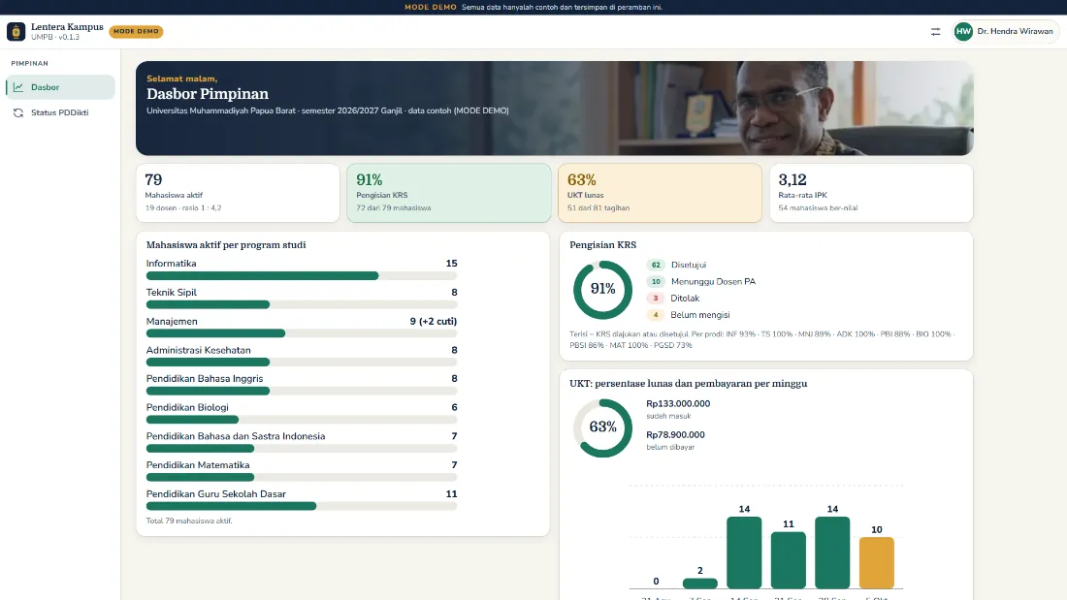Click the "Rp133.000.000" amount
The width and height of the screenshot is (1067, 600).
click(x=678, y=403)
